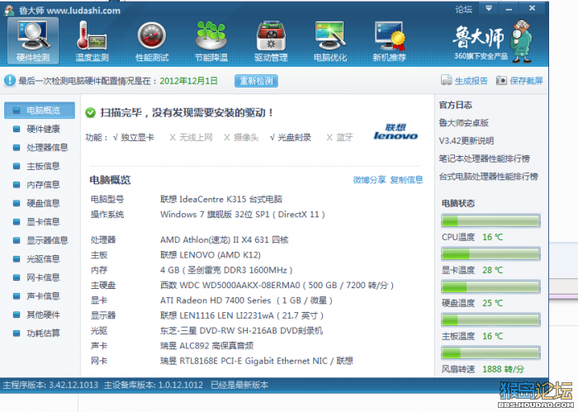Open 硬件检测 hardware detection icon
578x412 pixels.
click(33, 41)
